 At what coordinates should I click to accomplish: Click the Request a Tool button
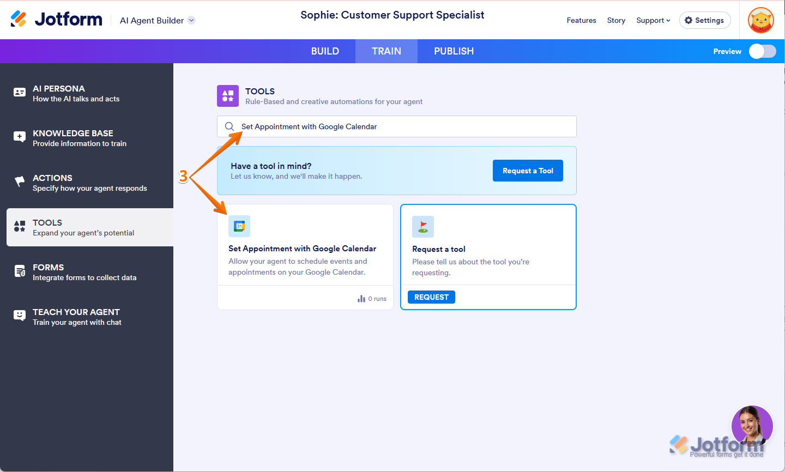point(528,171)
